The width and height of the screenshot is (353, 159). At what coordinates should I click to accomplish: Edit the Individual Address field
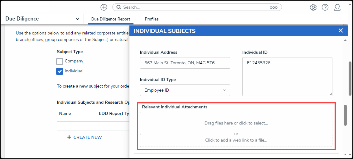(x=185, y=63)
